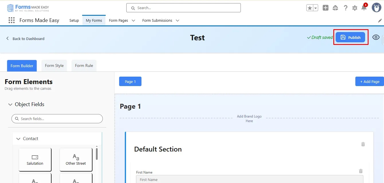Collapse the Object Fields section
Image resolution: width=384 pixels, height=183 pixels.
(x=10, y=105)
